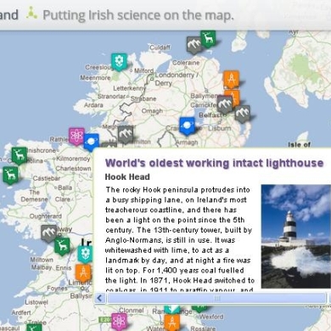The width and height of the screenshot is (331, 331).
Task: Click the Oughterard map label
Action: (45, 216)
